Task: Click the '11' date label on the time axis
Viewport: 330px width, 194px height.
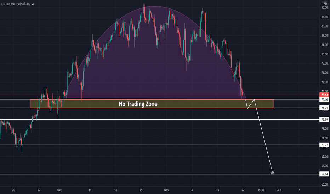Action: [90, 190]
